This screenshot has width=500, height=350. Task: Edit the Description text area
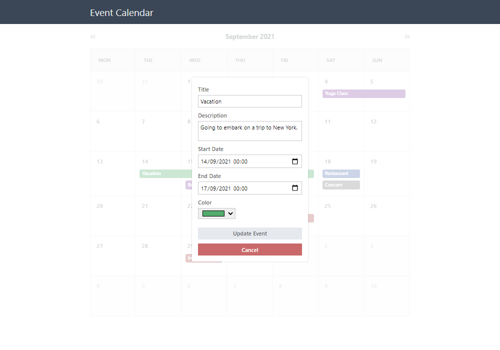point(249,131)
